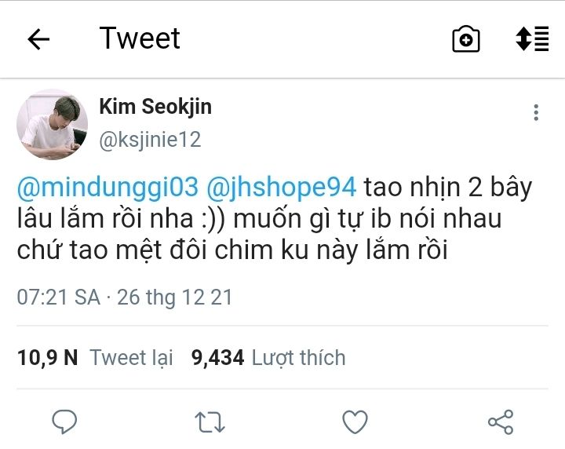Click the sort replies icon

coord(531,39)
